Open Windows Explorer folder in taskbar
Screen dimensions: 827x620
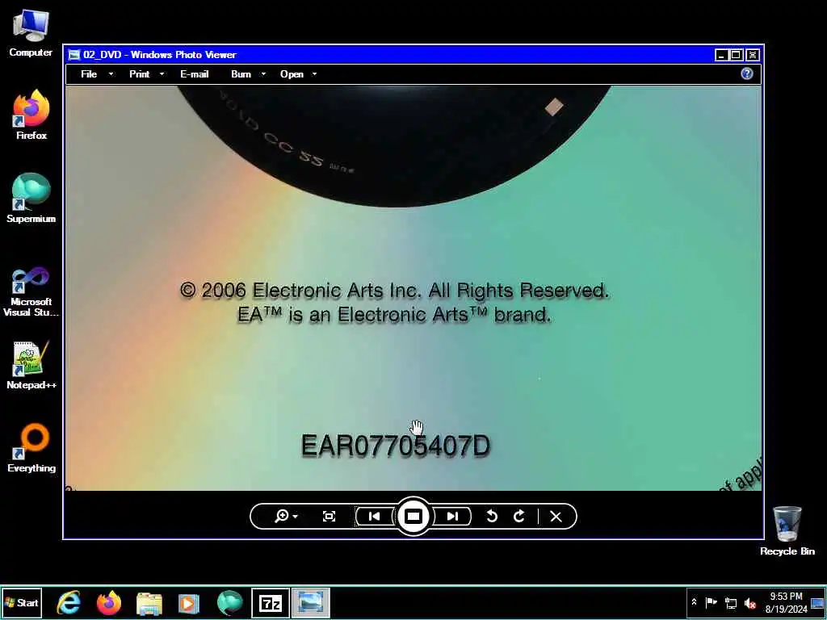coord(149,603)
